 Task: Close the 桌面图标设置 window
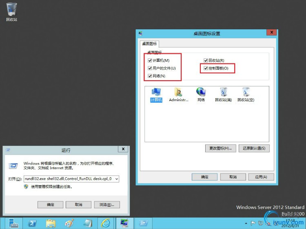[271, 32]
